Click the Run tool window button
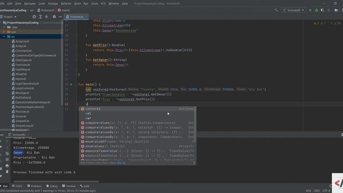 [4, 186]
